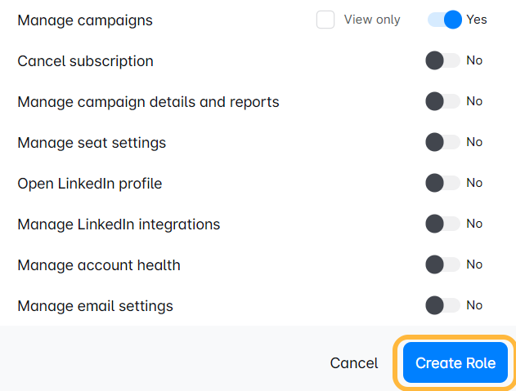Switch on Manage campaign details and reports

coord(442,101)
